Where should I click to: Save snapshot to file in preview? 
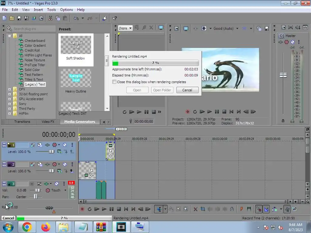pyautogui.click(x=267, y=29)
